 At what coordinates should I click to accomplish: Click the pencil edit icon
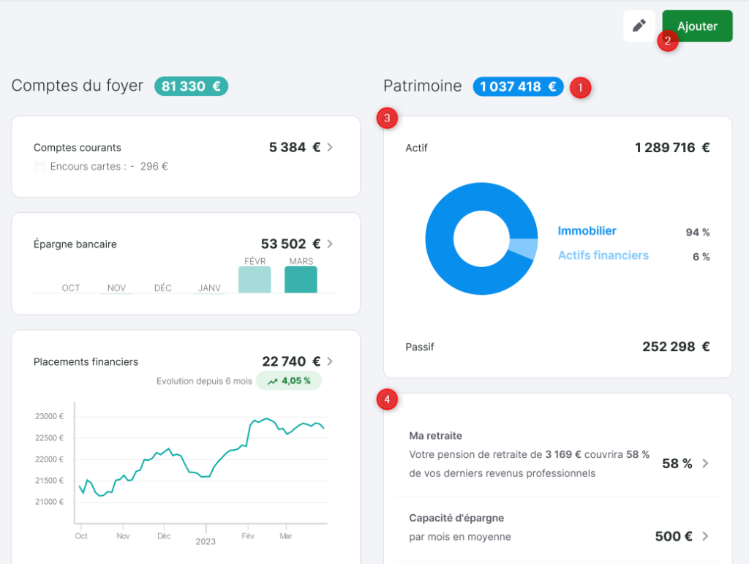pos(639,26)
